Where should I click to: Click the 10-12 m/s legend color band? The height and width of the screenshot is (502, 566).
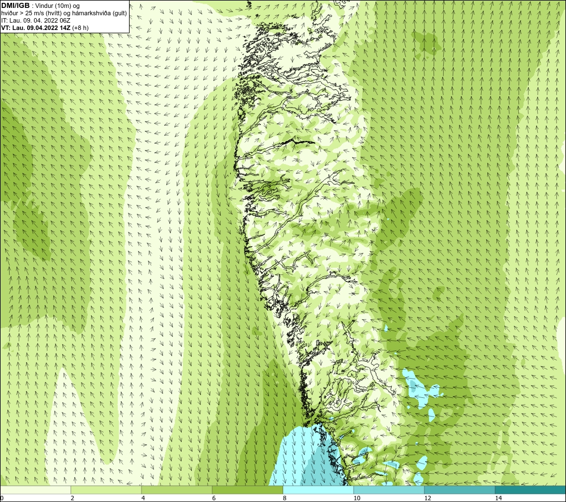coord(389,490)
